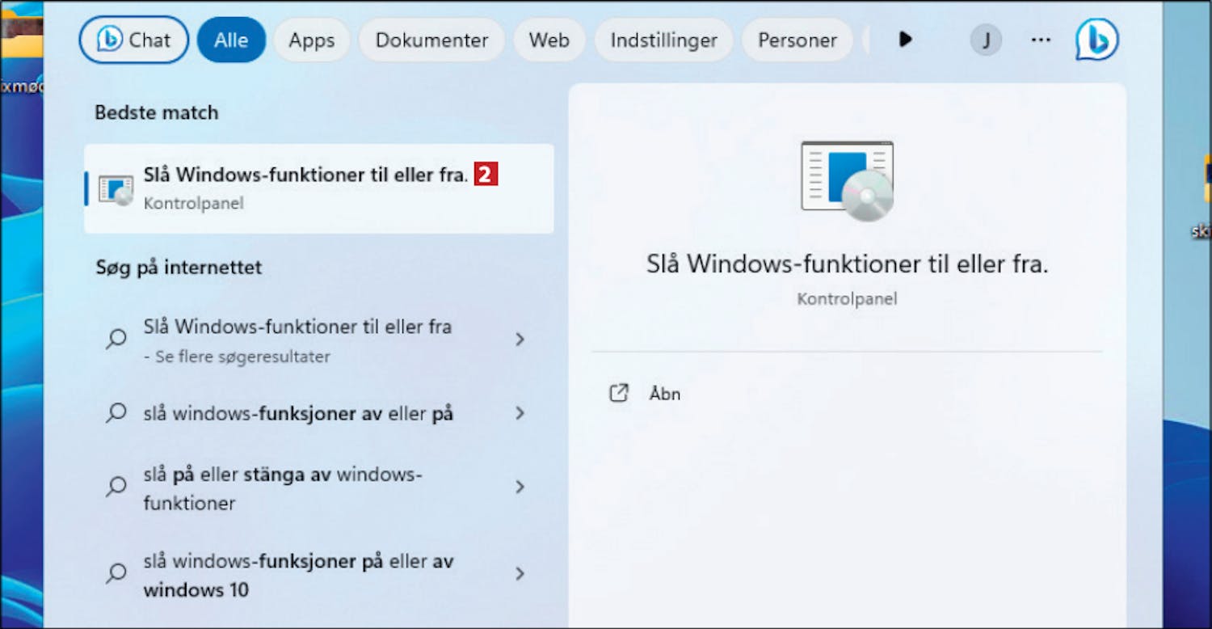Click the large Windows features preview icon
Screen dimensions: 1212x629
(847, 180)
